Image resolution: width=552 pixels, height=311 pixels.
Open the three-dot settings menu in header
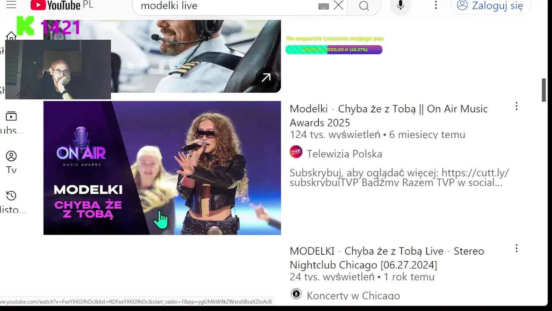436,5
